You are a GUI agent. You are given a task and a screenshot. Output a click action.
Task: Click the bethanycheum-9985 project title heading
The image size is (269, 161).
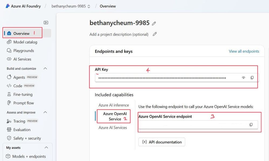tap(120, 23)
